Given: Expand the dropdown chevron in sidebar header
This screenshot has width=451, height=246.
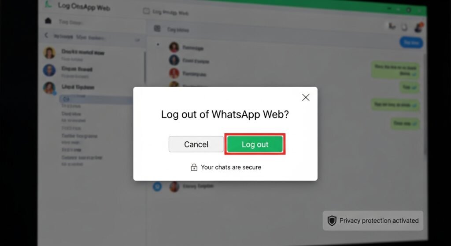Looking at the screenshot, I should click(x=137, y=40).
